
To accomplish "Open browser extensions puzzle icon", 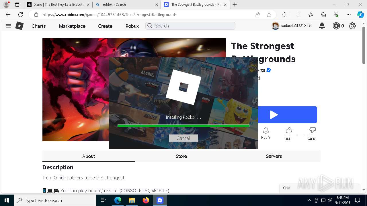I will coord(284,15).
